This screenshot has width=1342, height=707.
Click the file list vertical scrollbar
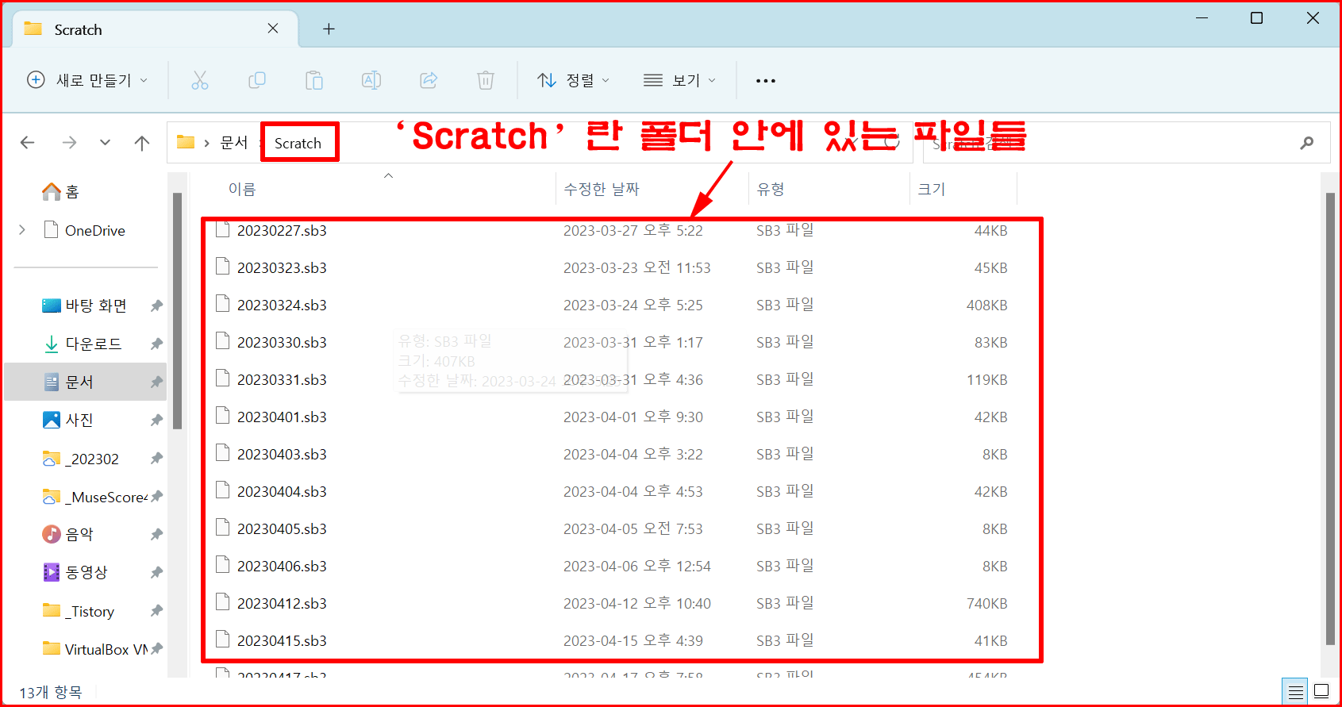click(x=1330, y=419)
